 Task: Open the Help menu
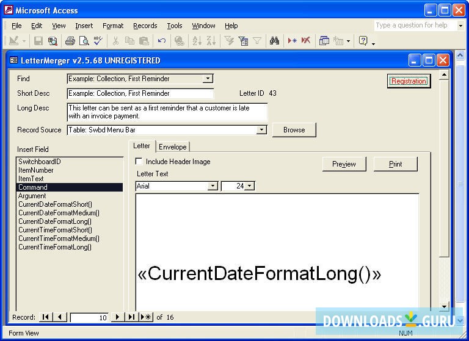[231, 26]
